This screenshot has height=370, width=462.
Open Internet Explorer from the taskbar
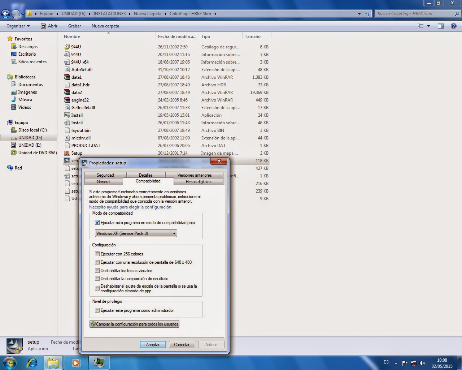[x=32, y=362]
